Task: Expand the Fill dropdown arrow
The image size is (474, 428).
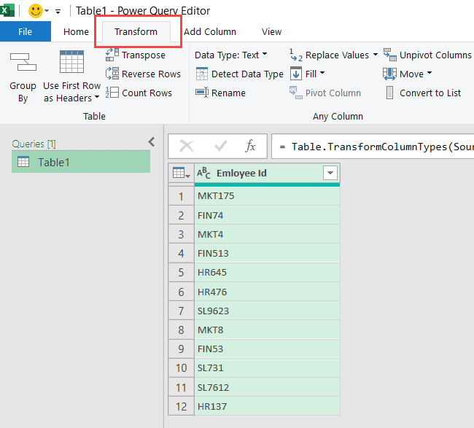Action: (x=322, y=73)
